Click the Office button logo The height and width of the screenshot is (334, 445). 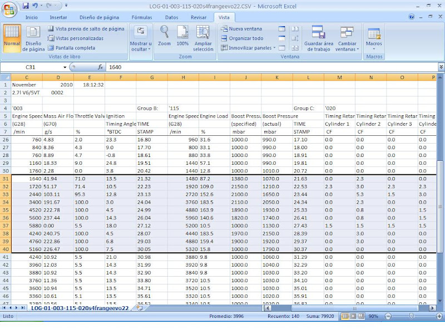pyautogui.click(x=9, y=11)
